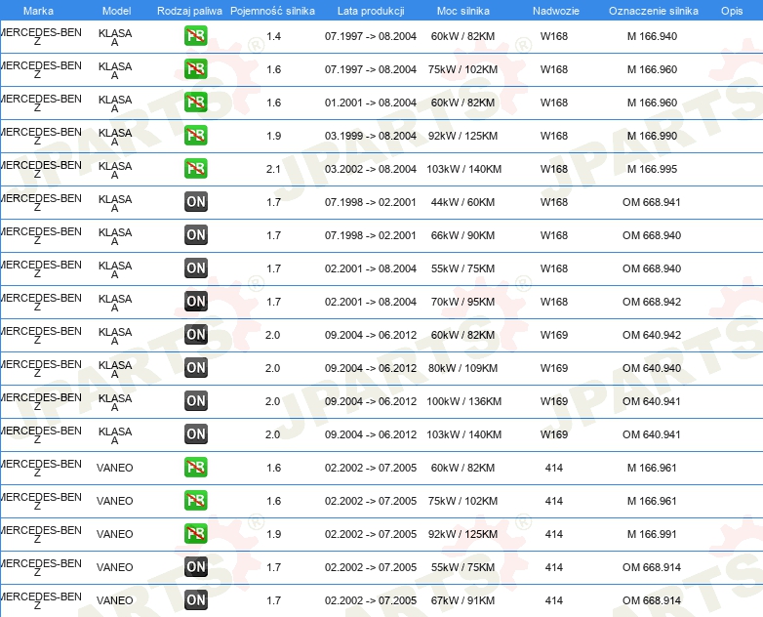Click the petrol icon in the M 166.991 row
The width and height of the screenshot is (763, 617).
pyautogui.click(x=195, y=533)
